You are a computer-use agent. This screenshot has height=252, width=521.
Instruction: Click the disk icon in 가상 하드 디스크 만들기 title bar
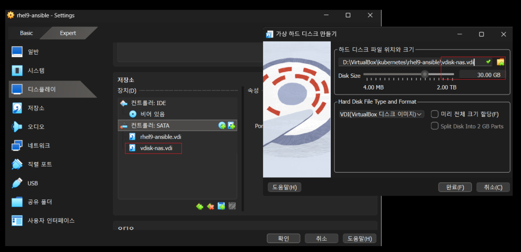click(x=270, y=34)
